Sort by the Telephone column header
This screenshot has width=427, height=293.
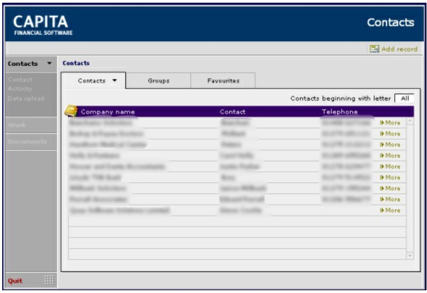[340, 112]
